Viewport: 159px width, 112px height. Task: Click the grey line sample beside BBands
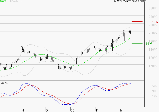(19, 1)
